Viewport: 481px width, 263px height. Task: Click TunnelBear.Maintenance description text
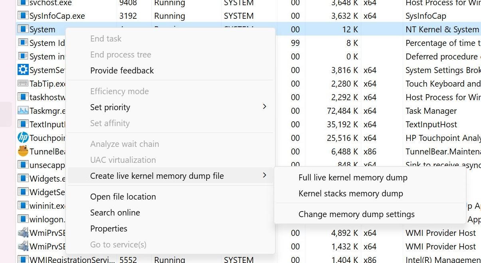443,151
